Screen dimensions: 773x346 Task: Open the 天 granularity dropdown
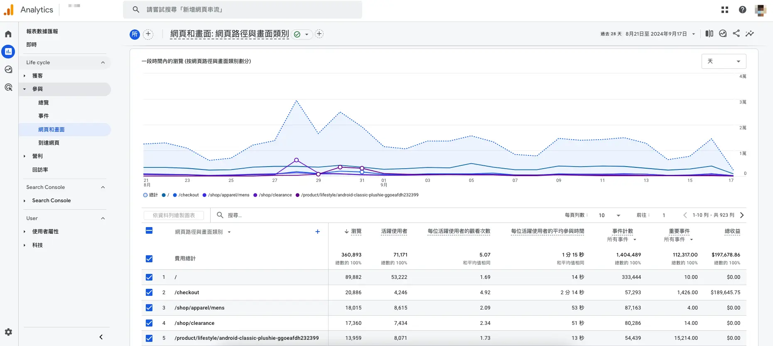(x=724, y=61)
